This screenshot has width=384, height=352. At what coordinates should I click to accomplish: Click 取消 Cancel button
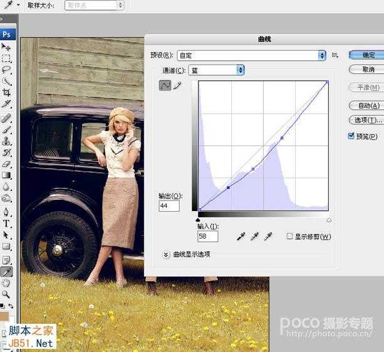[x=366, y=70]
